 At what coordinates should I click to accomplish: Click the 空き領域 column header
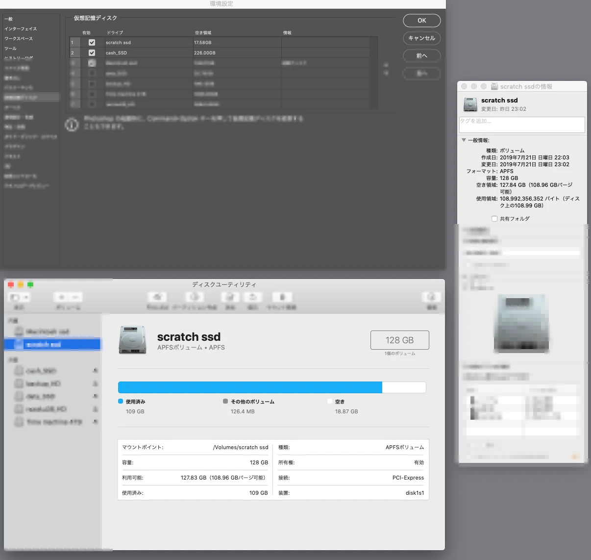click(x=203, y=33)
